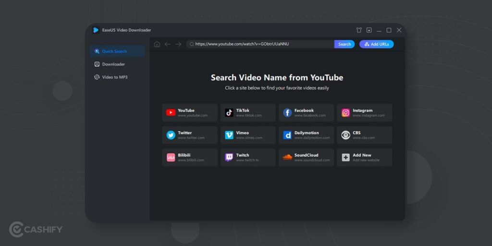
Task: Click the Search button
Action: pos(344,44)
